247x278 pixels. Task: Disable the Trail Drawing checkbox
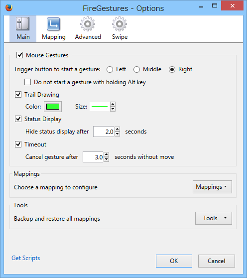pyautogui.click(x=18, y=95)
